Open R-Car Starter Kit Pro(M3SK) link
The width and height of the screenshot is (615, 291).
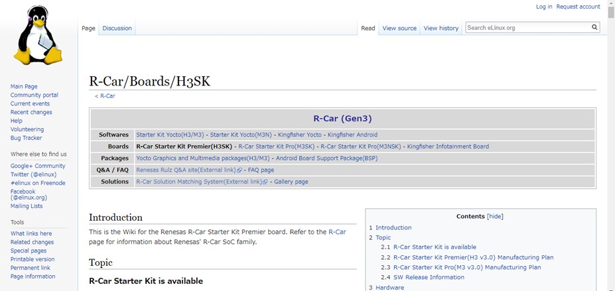277,146
